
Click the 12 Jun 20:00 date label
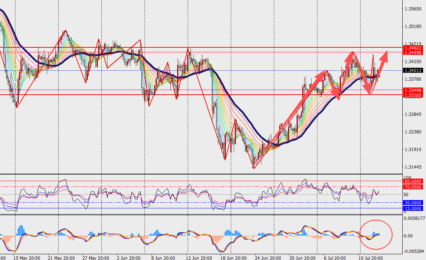click(199, 258)
